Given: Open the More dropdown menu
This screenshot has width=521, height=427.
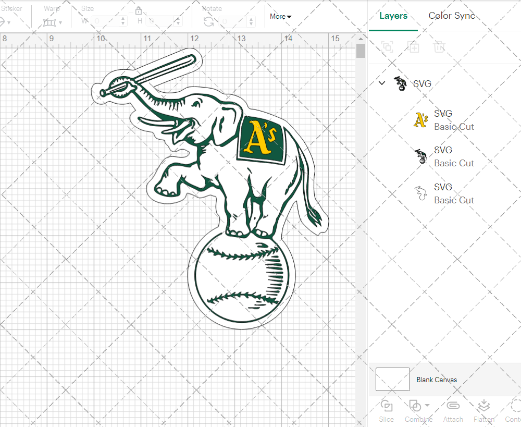Looking at the screenshot, I should (280, 16).
